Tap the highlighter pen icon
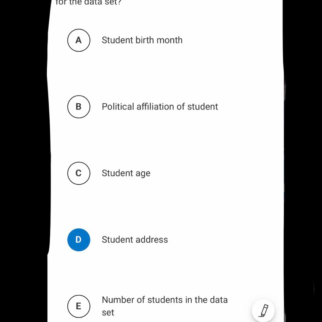 click(263, 310)
